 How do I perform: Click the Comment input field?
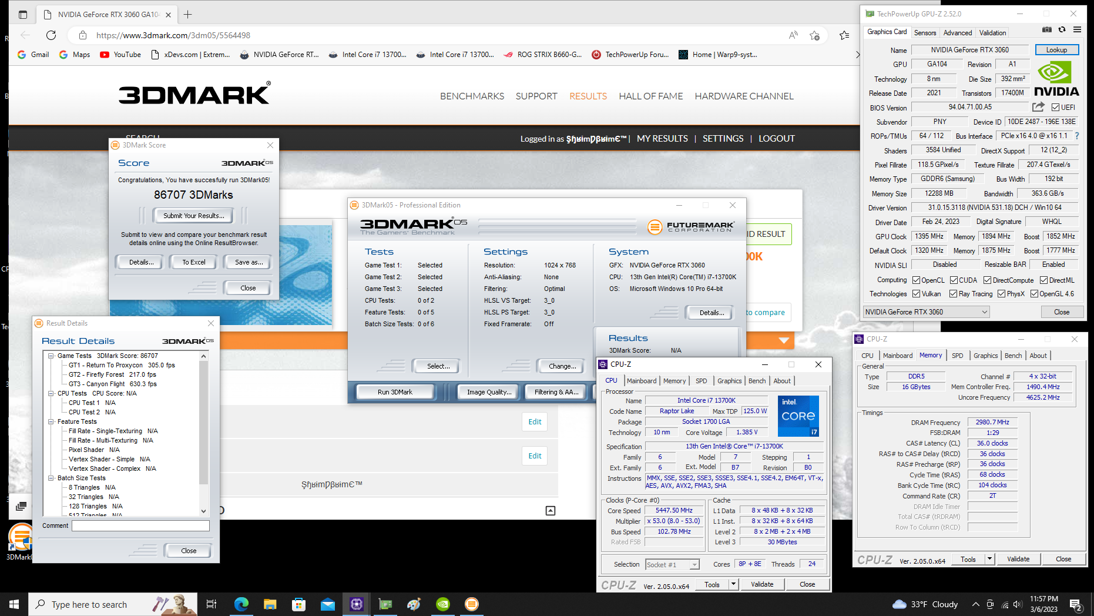click(140, 526)
